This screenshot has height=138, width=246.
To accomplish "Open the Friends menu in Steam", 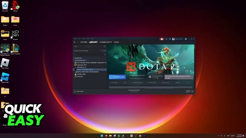I will click(83, 39).
